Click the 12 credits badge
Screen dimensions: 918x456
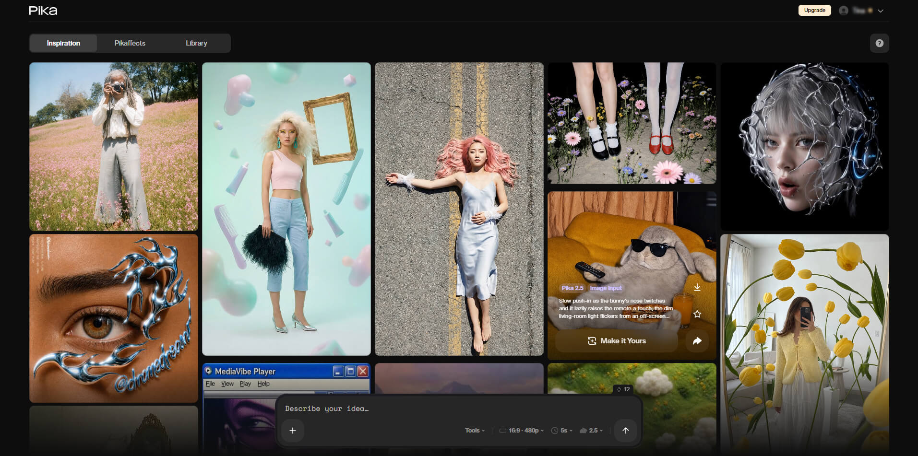[623, 389]
